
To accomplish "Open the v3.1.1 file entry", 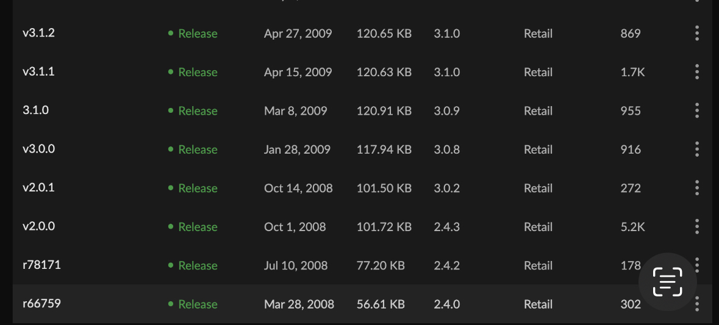I will (38, 72).
